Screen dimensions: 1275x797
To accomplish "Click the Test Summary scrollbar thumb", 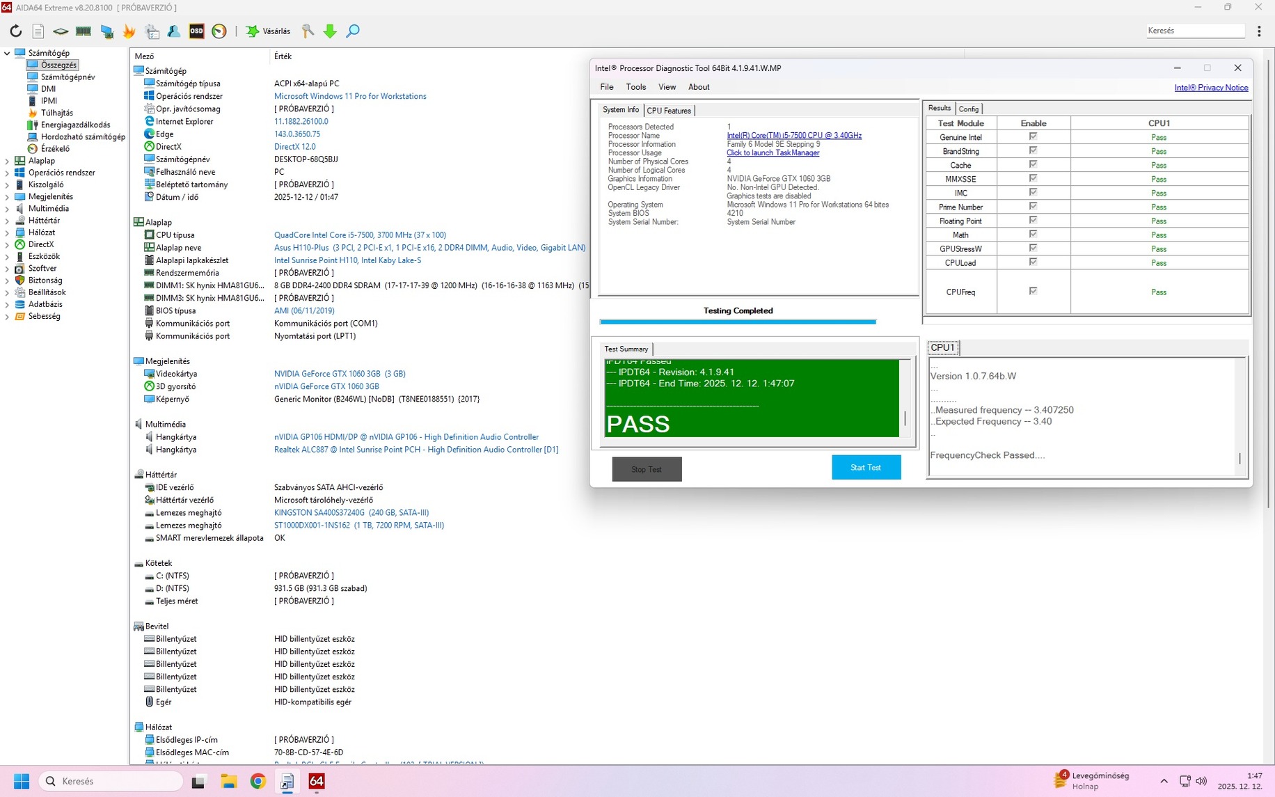I will coord(905,418).
